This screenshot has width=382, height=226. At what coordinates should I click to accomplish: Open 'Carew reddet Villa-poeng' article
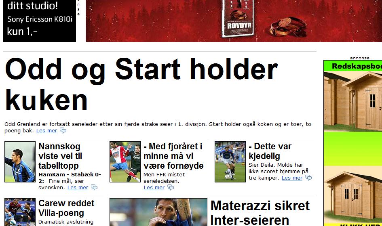(x=66, y=208)
